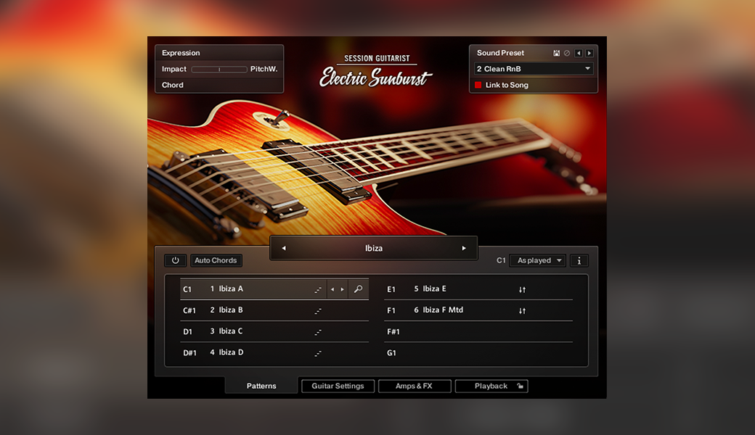Image resolution: width=755 pixels, height=435 pixels.
Task: Open the Amps & FX tab
Action: coord(414,386)
